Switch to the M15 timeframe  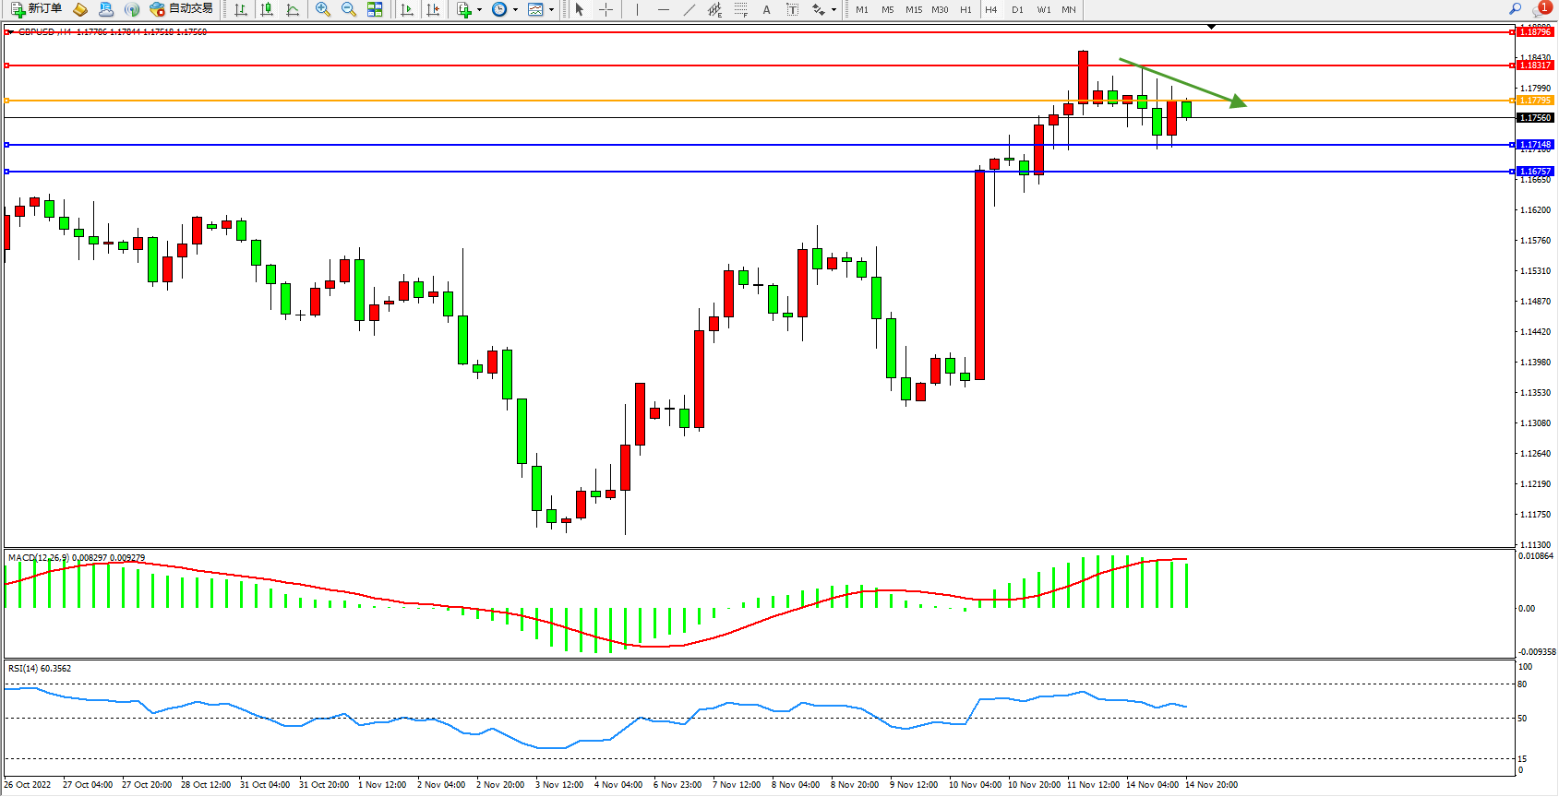point(914,9)
